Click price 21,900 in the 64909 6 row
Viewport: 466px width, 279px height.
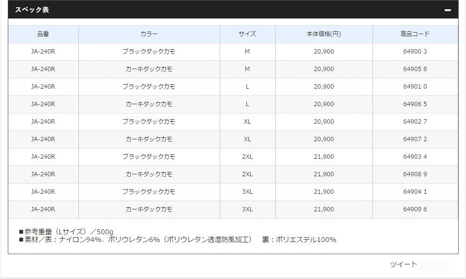coord(324,209)
